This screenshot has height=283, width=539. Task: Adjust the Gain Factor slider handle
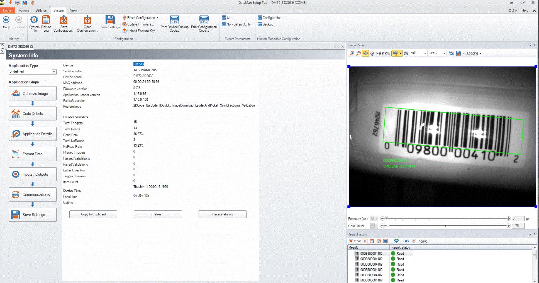coord(388,226)
